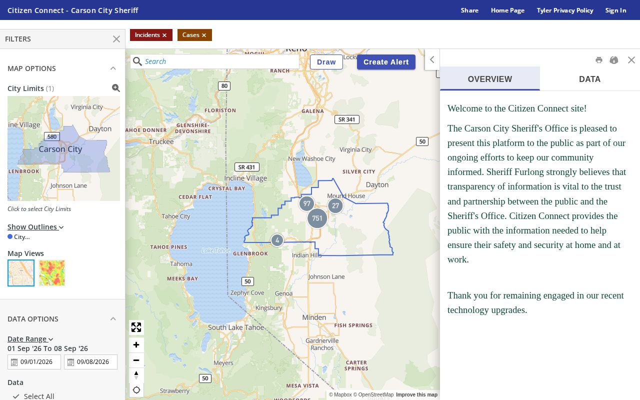
Task: Toggle fullscreen map view
Action: pyautogui.click(x=136, y=327)
